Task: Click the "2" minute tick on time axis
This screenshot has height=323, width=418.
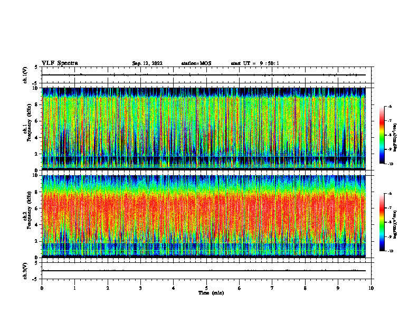Action: click(x=108, y=288)
